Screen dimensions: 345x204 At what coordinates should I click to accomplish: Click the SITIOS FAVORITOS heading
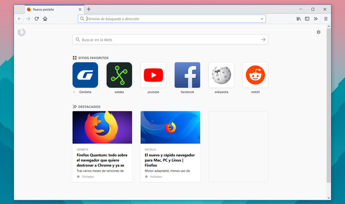click(x=93, y=58)
